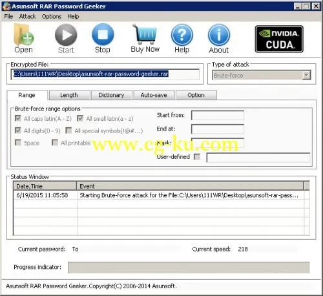The height and width of the screenshot is (296, 323).
Task: Click the Progress indicator bar
Action: tap(189, 268)
